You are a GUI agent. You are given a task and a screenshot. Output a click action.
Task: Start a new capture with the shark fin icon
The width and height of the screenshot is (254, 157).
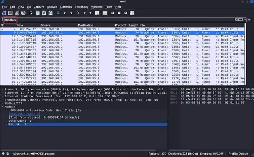[x=4, y=13]
